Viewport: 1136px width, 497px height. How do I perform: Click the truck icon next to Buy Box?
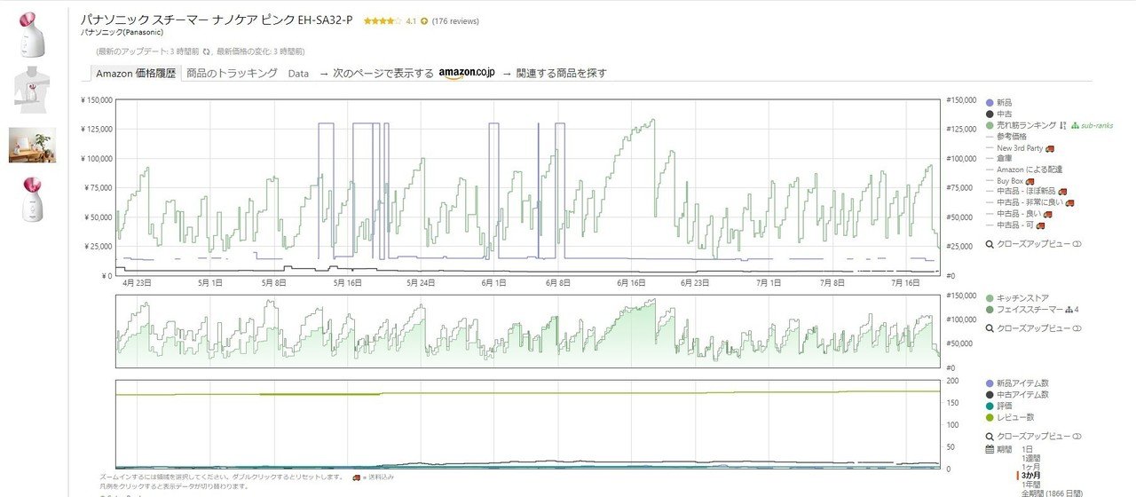pos(1029,180)
